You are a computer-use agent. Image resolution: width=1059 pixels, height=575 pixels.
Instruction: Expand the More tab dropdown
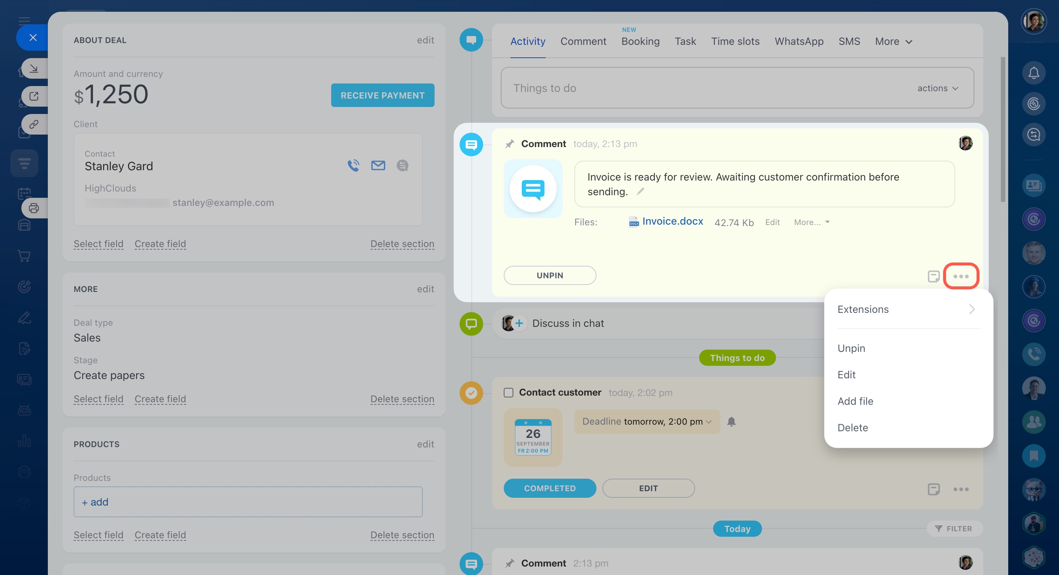(894, 42)
